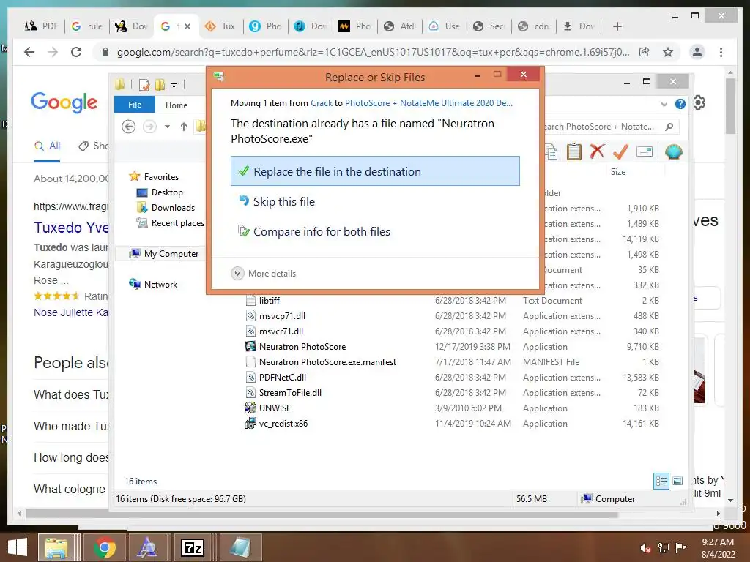This screenshot has width=750, height=562.
Task: Click the Explorer search magnifier icon
Action: pyautogui.click(x=669, y=126)
